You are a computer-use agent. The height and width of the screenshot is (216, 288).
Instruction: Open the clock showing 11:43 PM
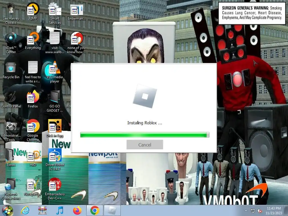coord(273,210)
